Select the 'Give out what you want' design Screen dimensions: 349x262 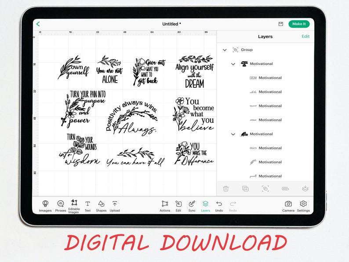[x=149, y=72]
